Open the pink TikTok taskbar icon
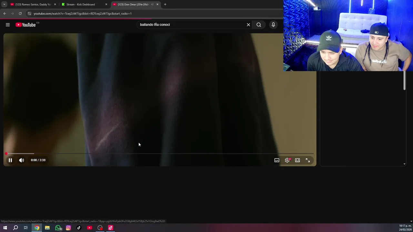This screenshot has height=232, width=413. click(x=110, y=228)
